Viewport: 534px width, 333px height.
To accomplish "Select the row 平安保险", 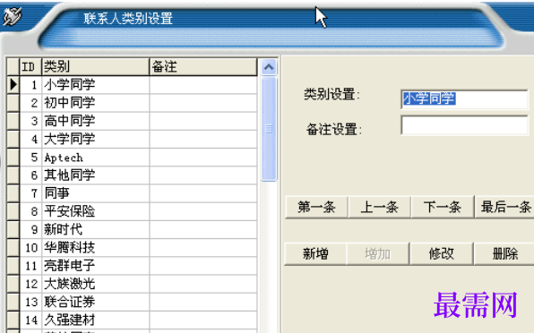I will 132,211.
